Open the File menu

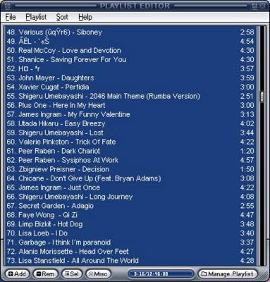pos(11,17)
